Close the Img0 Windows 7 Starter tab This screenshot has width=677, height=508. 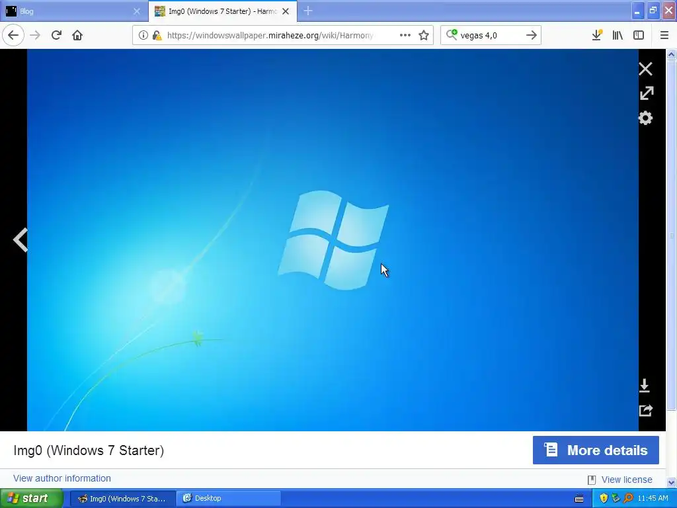click(x=286, y=11)
